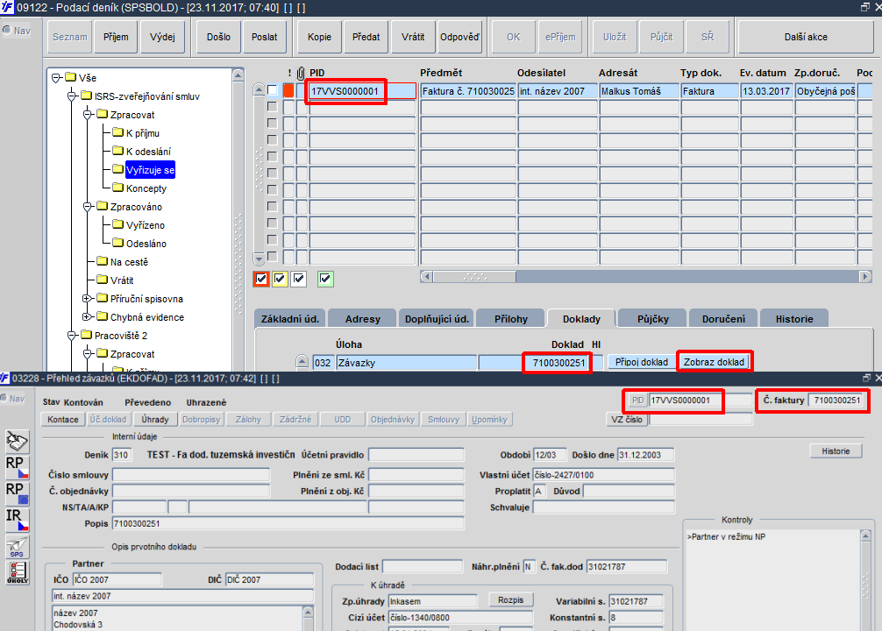Screen dimensions: 882x631
Task: Click the Popis field with 7100300251
Action: (288, 523)
